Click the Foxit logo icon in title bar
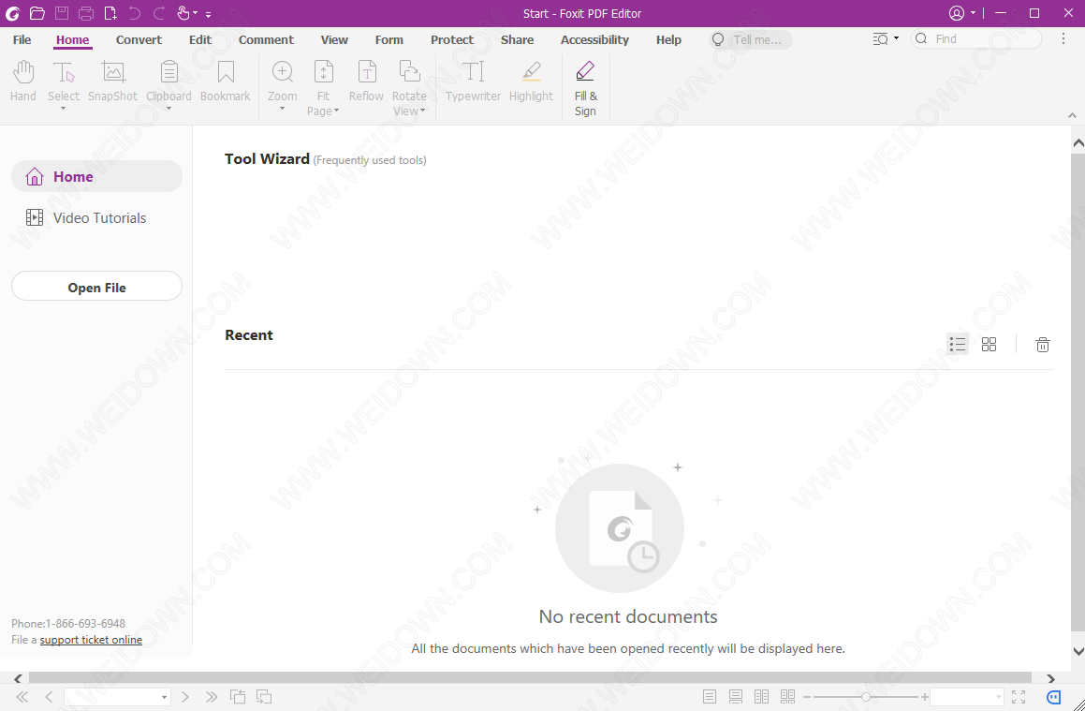The height and width of the screenshot is (711, 1085). 12,12
